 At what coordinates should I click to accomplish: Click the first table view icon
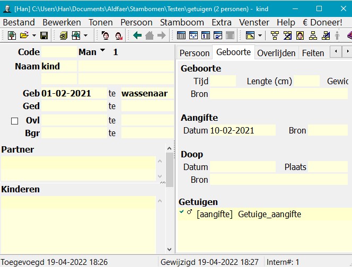[x=181, y=35]
